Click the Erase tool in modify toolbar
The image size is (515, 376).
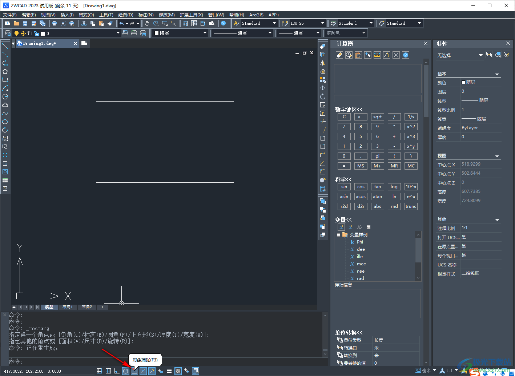[323, 46]
